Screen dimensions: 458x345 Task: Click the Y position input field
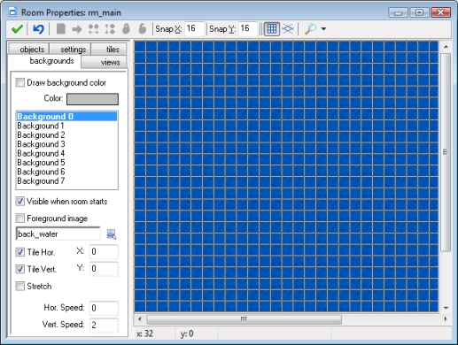pyautogui.click(x=104, y=269)
